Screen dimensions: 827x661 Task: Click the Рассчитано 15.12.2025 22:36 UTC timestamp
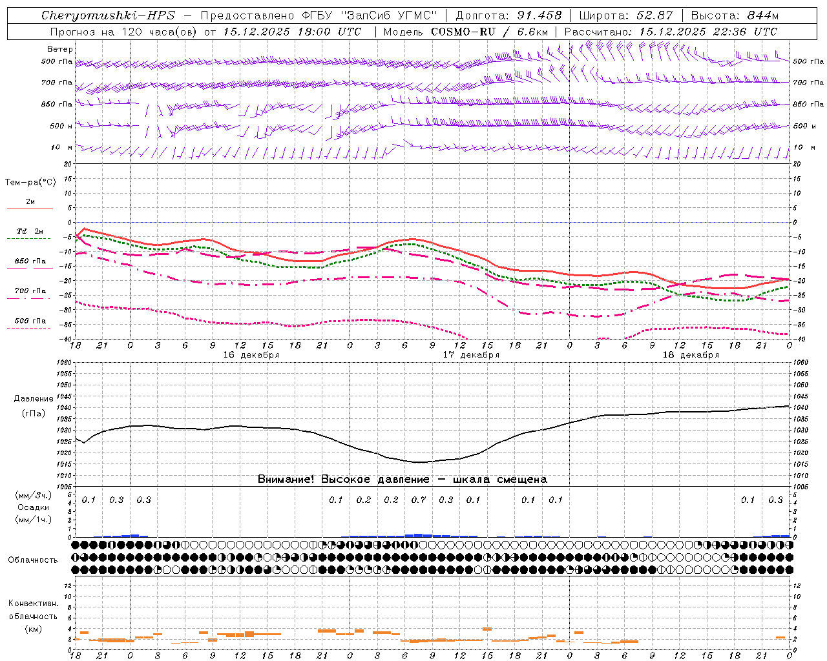click(x=671, y=32)
